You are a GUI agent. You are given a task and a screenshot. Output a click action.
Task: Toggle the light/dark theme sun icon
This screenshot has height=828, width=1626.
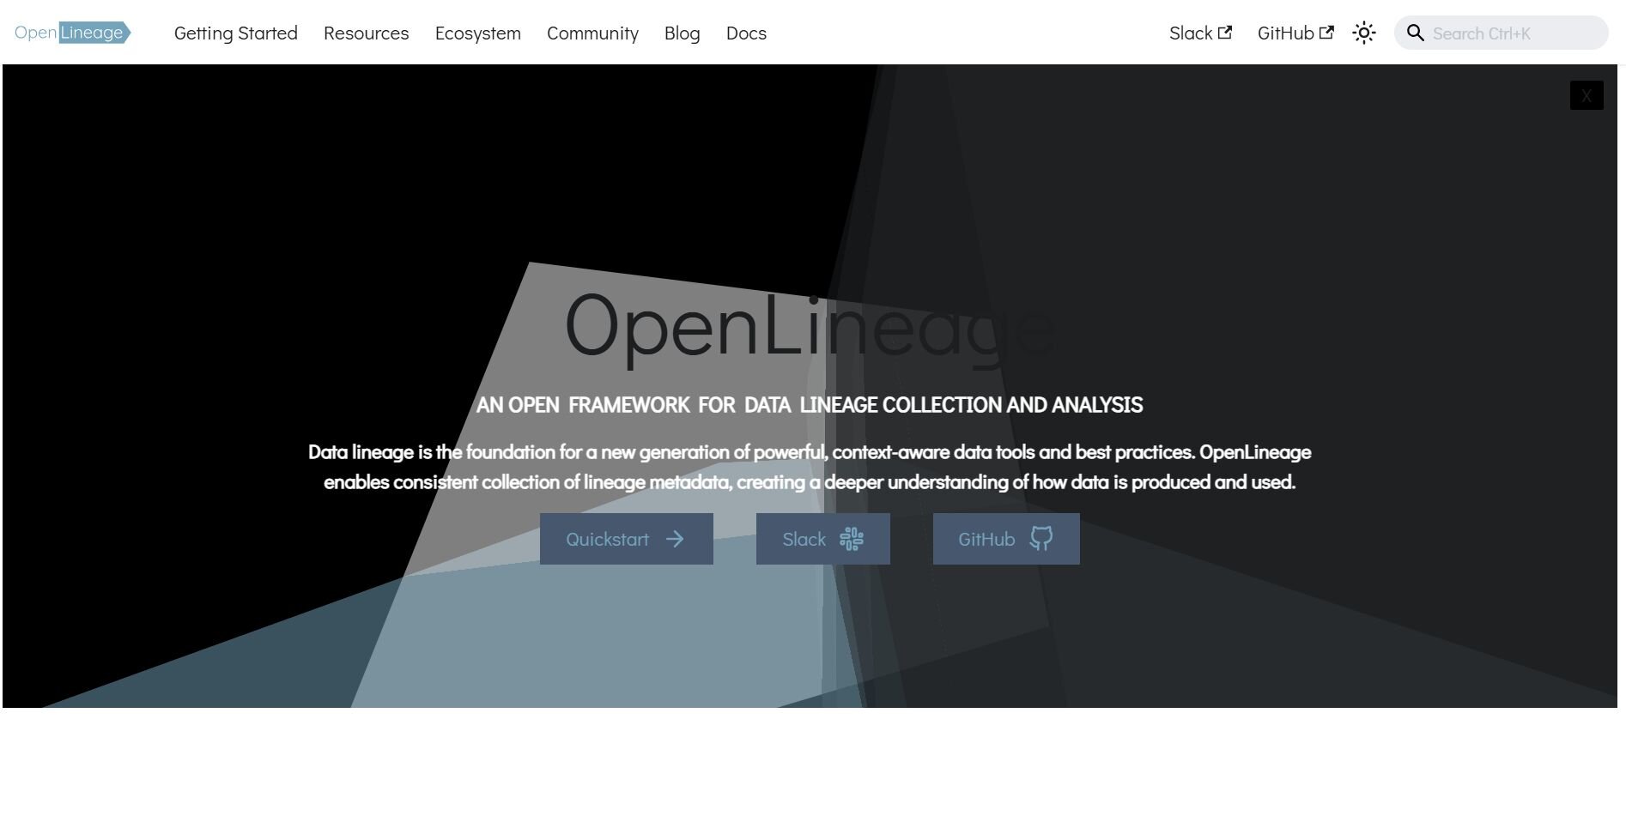click(x=1363, y=33)
